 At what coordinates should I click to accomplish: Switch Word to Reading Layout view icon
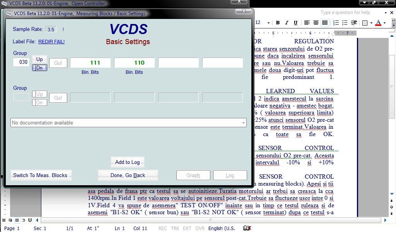pos(30,220)
